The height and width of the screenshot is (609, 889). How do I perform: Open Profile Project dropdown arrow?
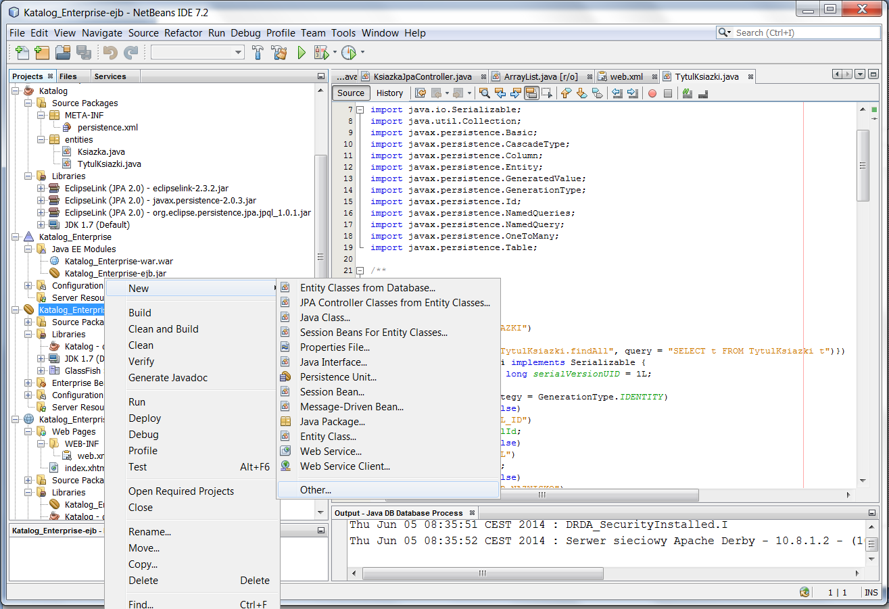[362, 52]
